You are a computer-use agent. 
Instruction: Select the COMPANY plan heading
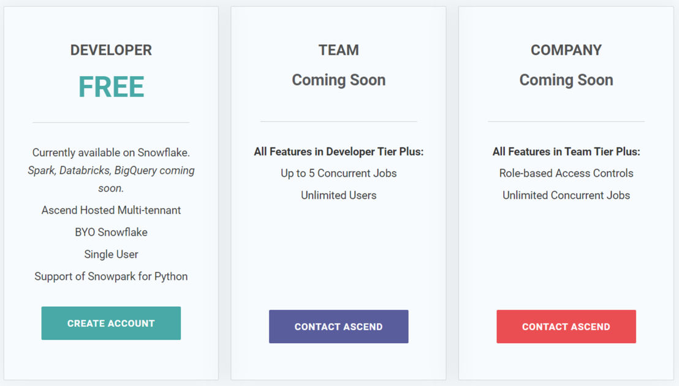click(x=566, y=50)
